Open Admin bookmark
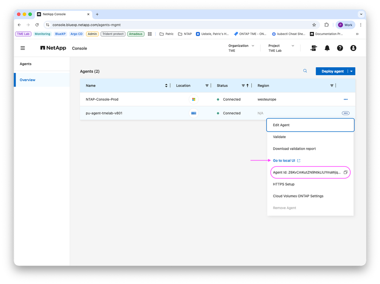Screen dimensions: 380x284 pyautogui.click(x=92, y=34)
